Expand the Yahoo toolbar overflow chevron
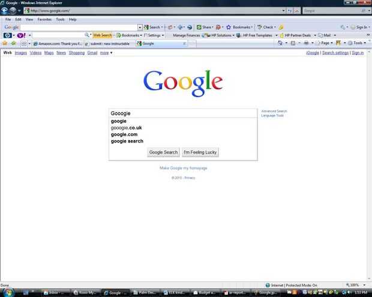The image size is (372, 297). [368, 35]
